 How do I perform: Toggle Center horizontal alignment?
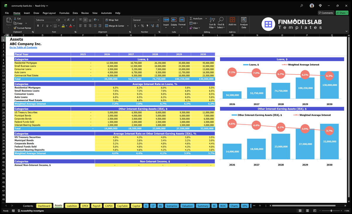click(x=85, y=26)
